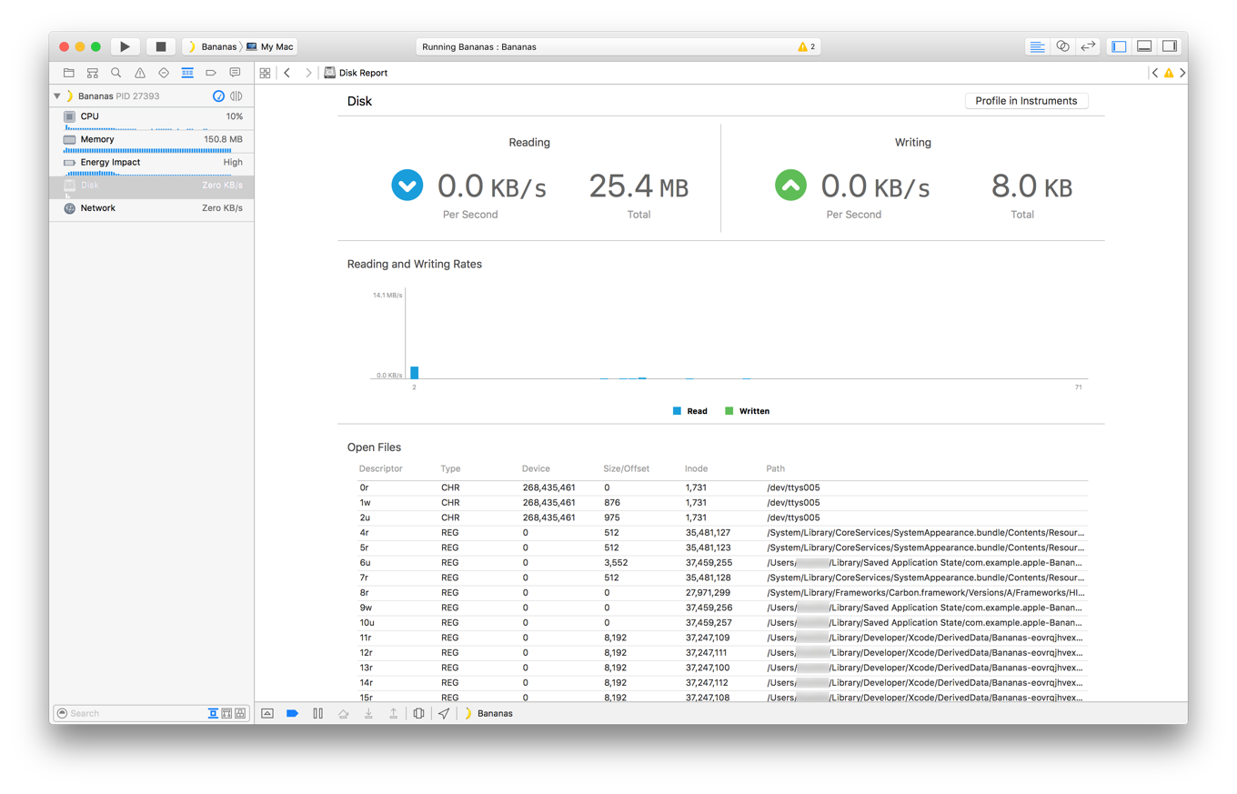Screen dimensions: 1237x794
Task: Switch to the Project navigator folder icon
Action: (x=68, y=73)
